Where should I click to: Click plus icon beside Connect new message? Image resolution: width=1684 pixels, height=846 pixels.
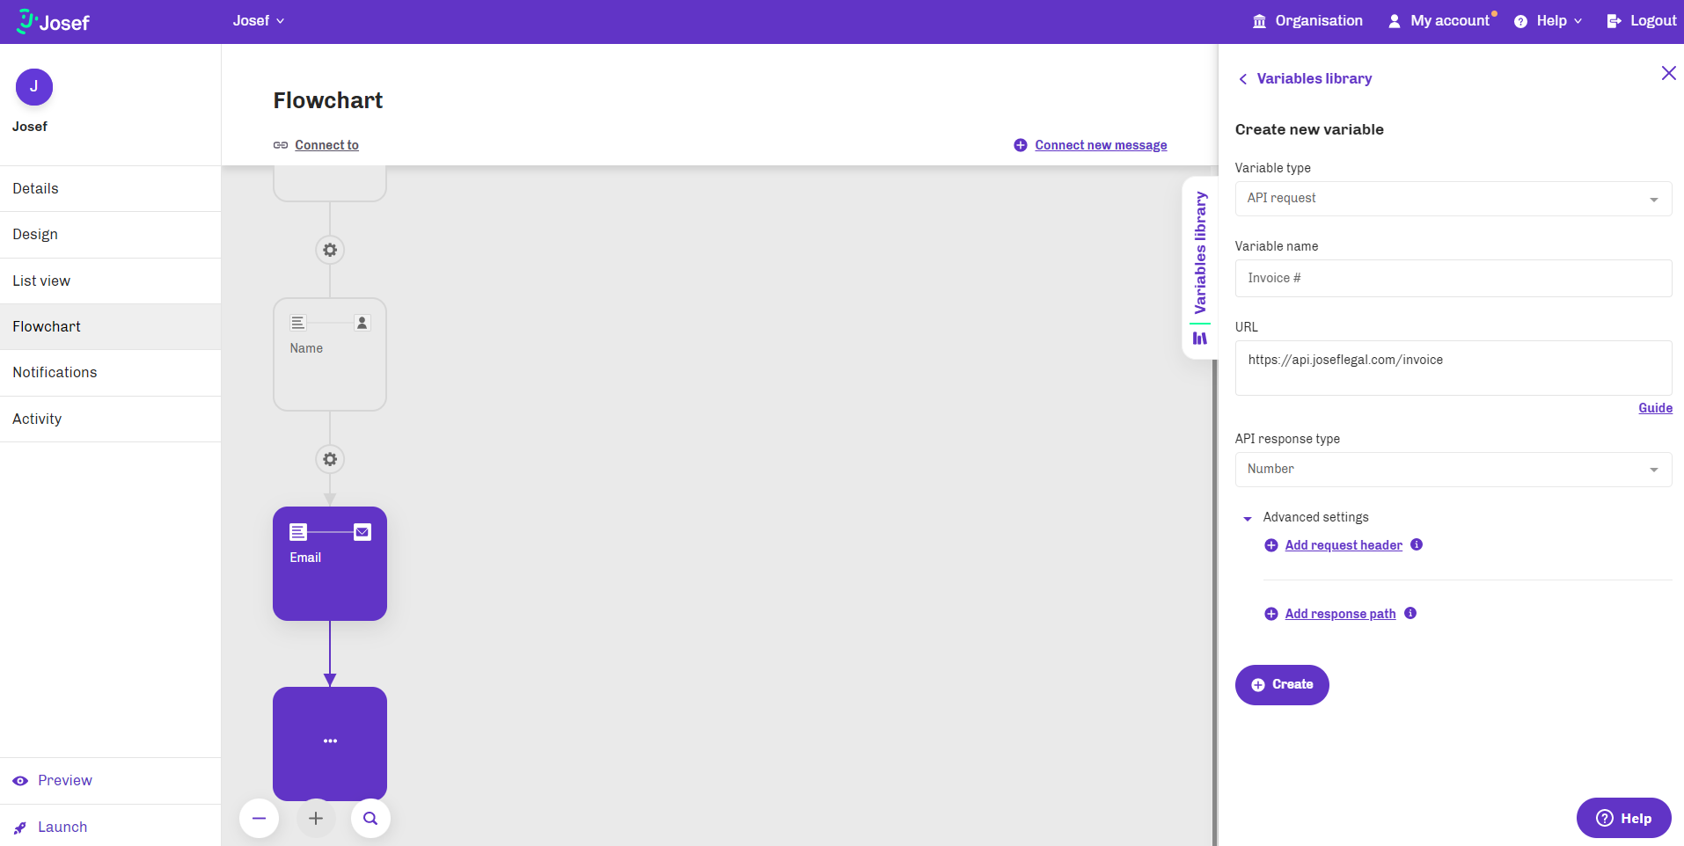[1021, 145]
